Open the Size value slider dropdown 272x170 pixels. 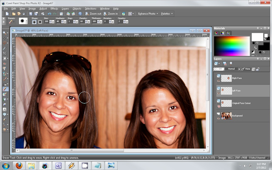point(53,22)
